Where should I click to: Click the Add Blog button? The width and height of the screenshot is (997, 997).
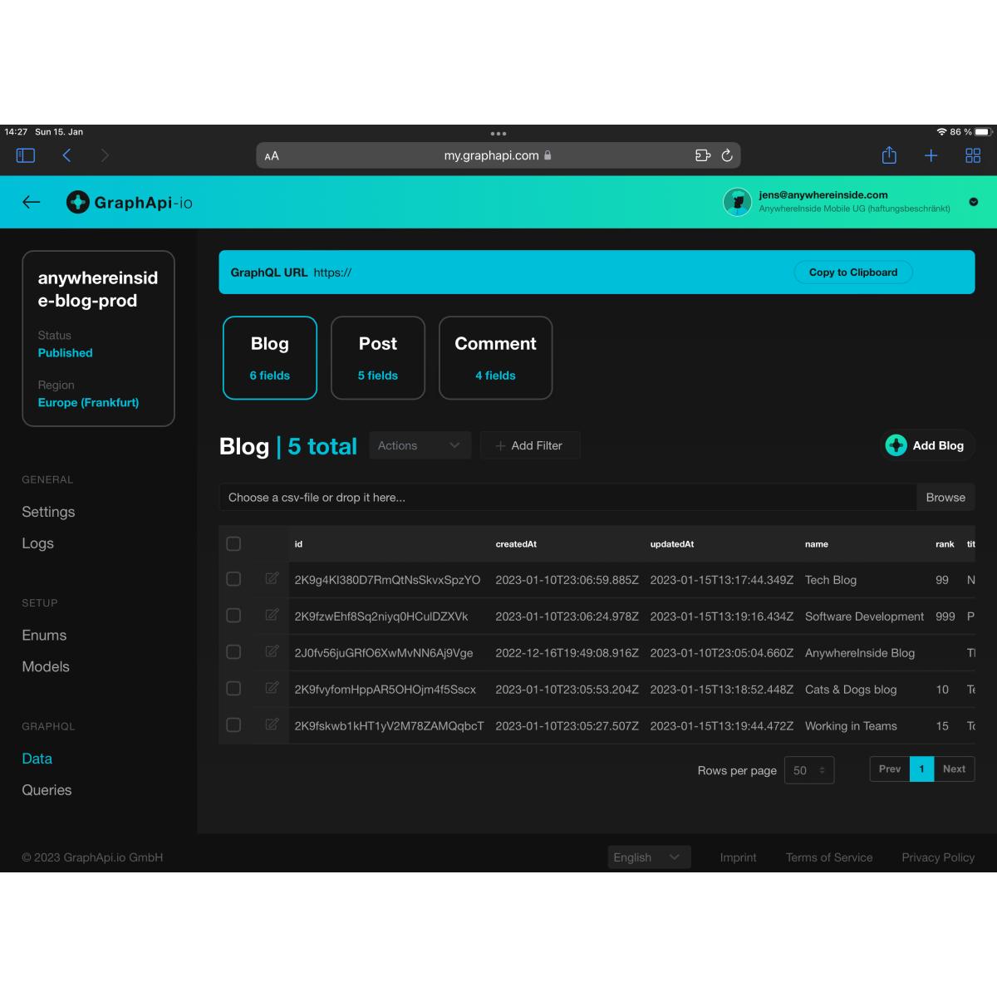[926, 445]
